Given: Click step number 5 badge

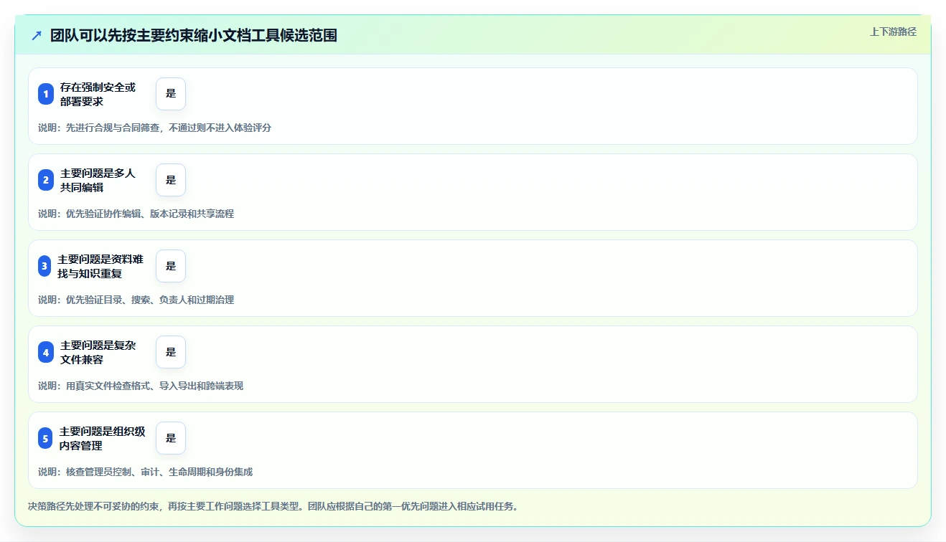Looking at the screenshot, I should pyautogui.click(x=45, y=438).
